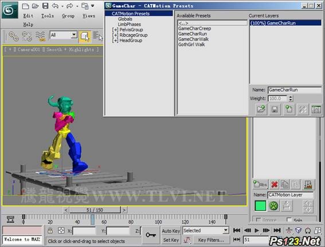Click the CATMotion Layer name field
The height and width of the screenshot is (247, 325).
click(290, 195)
